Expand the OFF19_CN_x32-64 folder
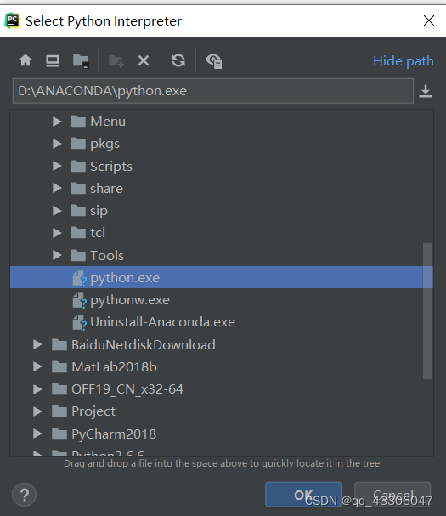This screenshot has width=446, height=516. tap(38, 389)
